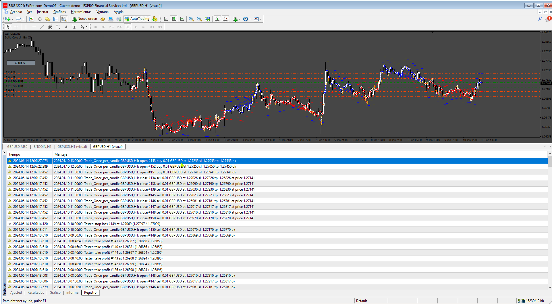Expand the periodicity clock dropdown arrow
This screenshot has width=552, height=304.
(250, 19)
